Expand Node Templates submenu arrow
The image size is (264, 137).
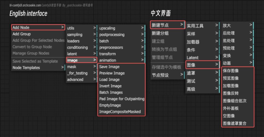point(62,68)
